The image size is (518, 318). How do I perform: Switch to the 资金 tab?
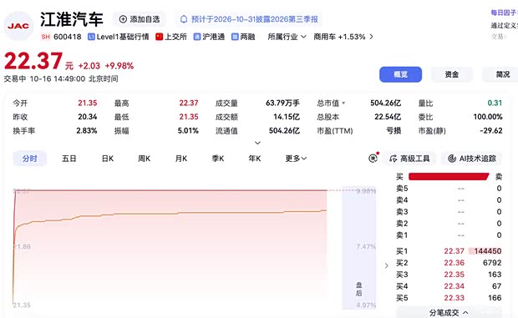pos(452,74)
